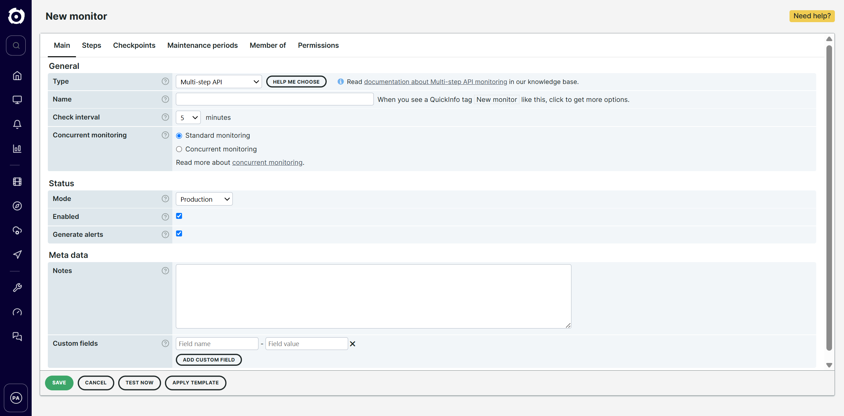Image resolution: width=844 pixels, height=416 pixels.
Task: Uncheck the Enabled checkbox
Action: pyautogui.click(x=179, y=216)
